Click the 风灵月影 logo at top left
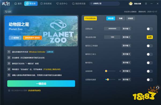 [x=6, y=3]
